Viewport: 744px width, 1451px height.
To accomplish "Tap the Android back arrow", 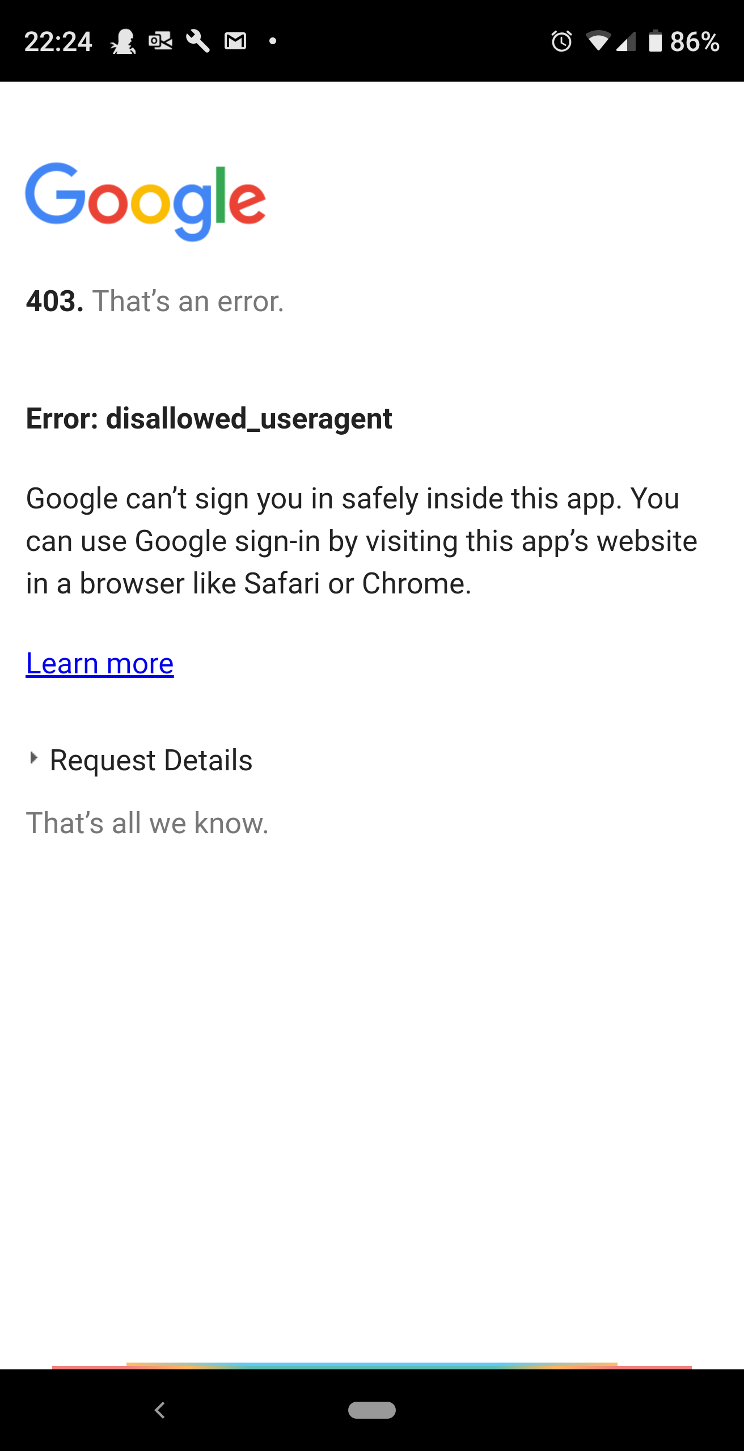I will [x=160, y=1410].
